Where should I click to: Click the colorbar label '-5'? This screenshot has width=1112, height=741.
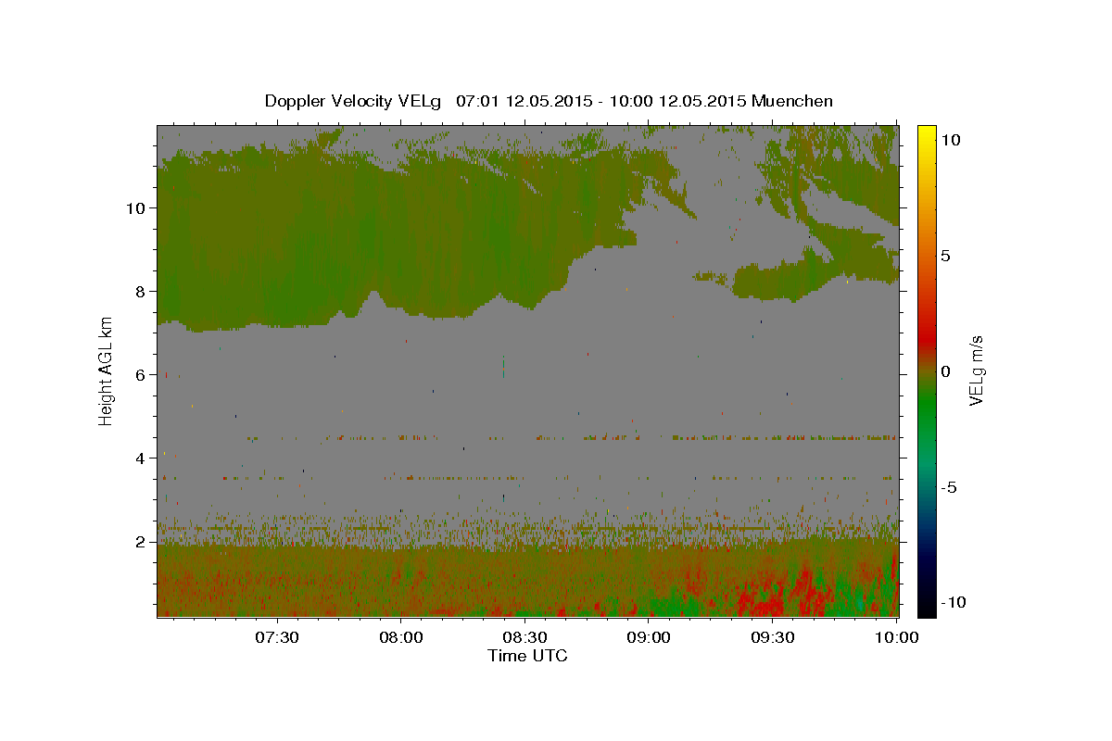(949, 487)
